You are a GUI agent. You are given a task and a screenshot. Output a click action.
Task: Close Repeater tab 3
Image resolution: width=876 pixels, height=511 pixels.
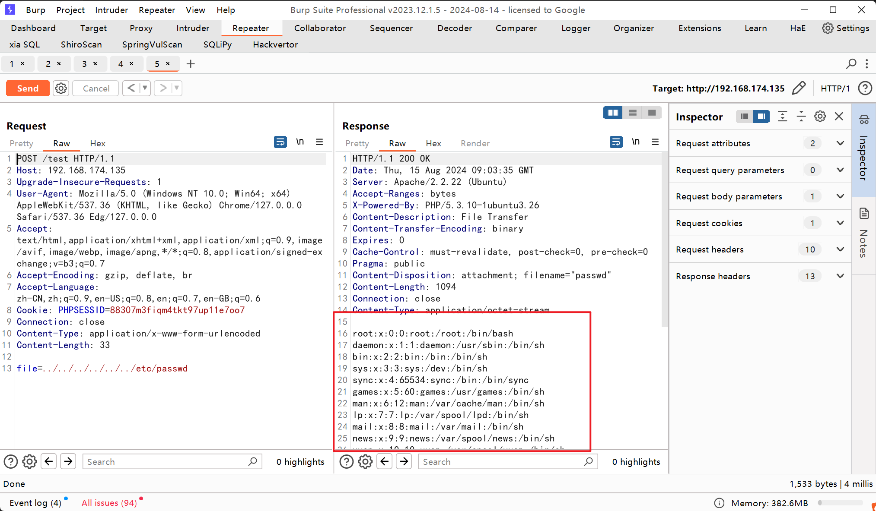[x=95, y=63]
